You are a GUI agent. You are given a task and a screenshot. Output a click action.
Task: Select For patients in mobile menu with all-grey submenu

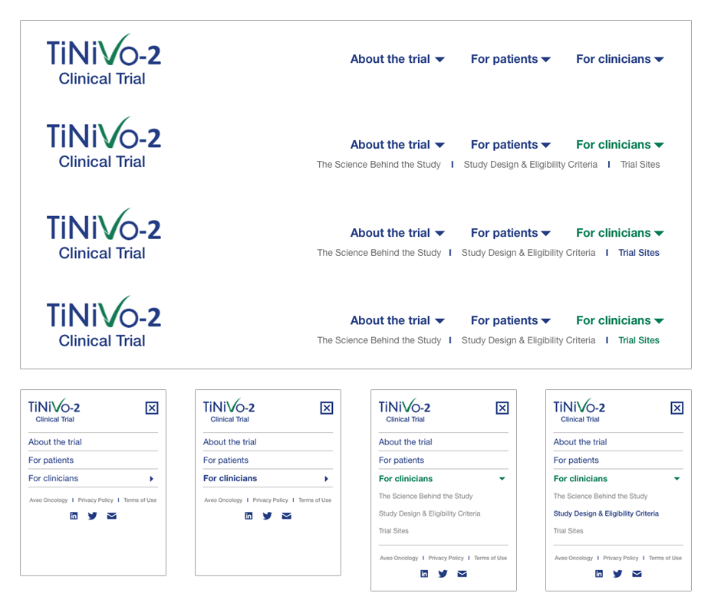(x=401, y=461)
